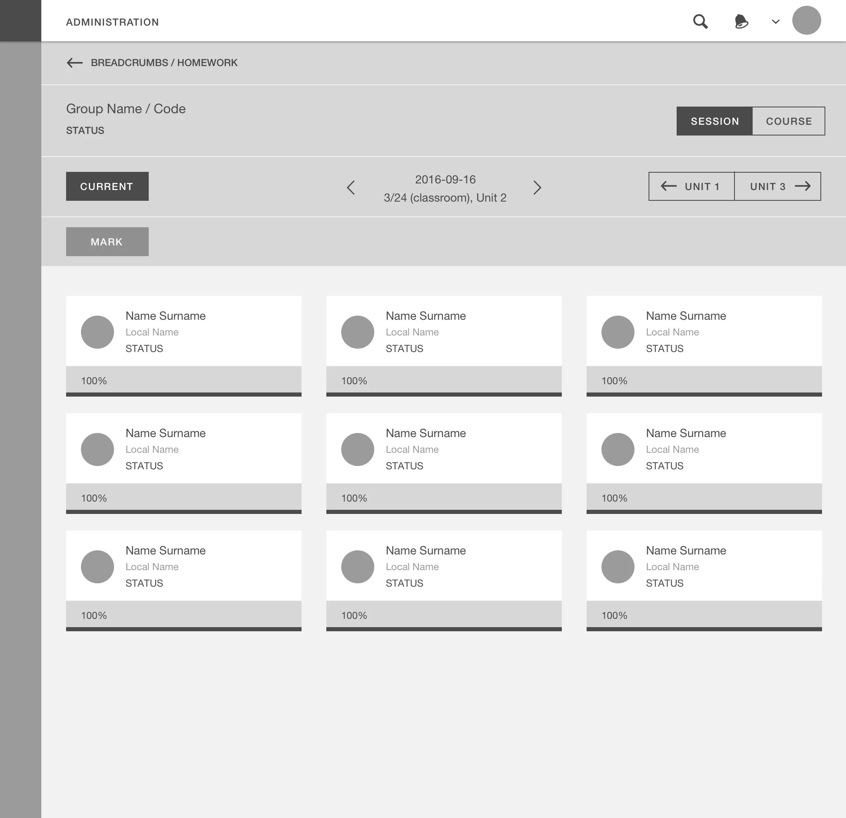Select the session date 2016-09-16 label
The width and height of the screenshot is (846, 818).
[445, 180]
